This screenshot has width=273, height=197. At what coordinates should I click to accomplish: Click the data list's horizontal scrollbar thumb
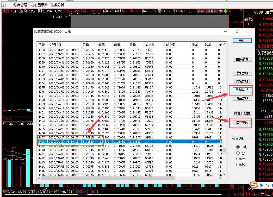tap(108, 179)
